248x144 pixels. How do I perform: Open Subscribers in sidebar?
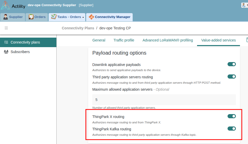[x=28, y=52]
